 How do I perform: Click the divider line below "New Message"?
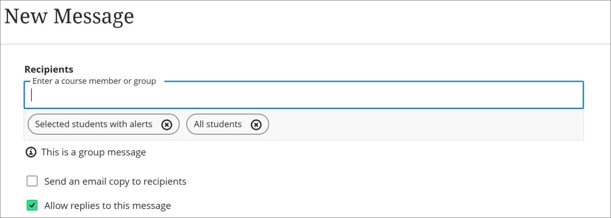tap(305, 44)
